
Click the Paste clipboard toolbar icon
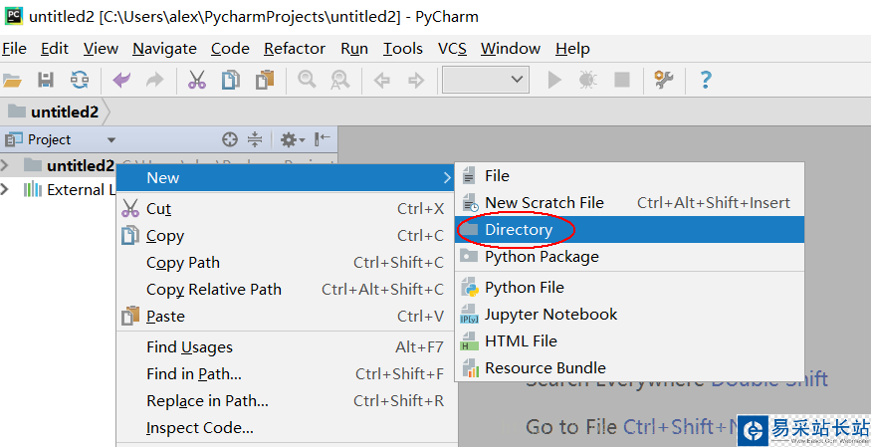click(x=264, y=80)
